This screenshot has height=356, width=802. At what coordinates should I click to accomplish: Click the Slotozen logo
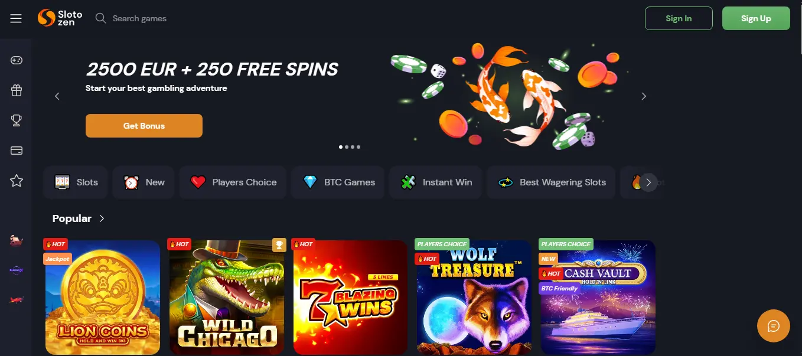point(60,18)
